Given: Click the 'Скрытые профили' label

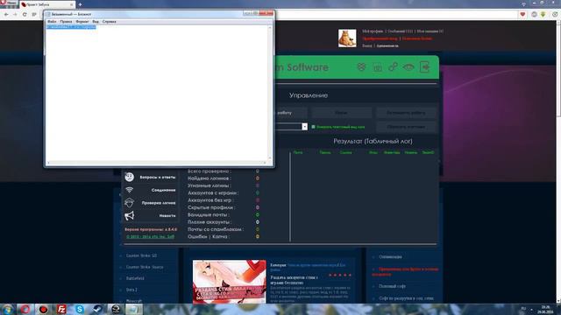Looking at the screenshot, I should (x=210, y=207).
